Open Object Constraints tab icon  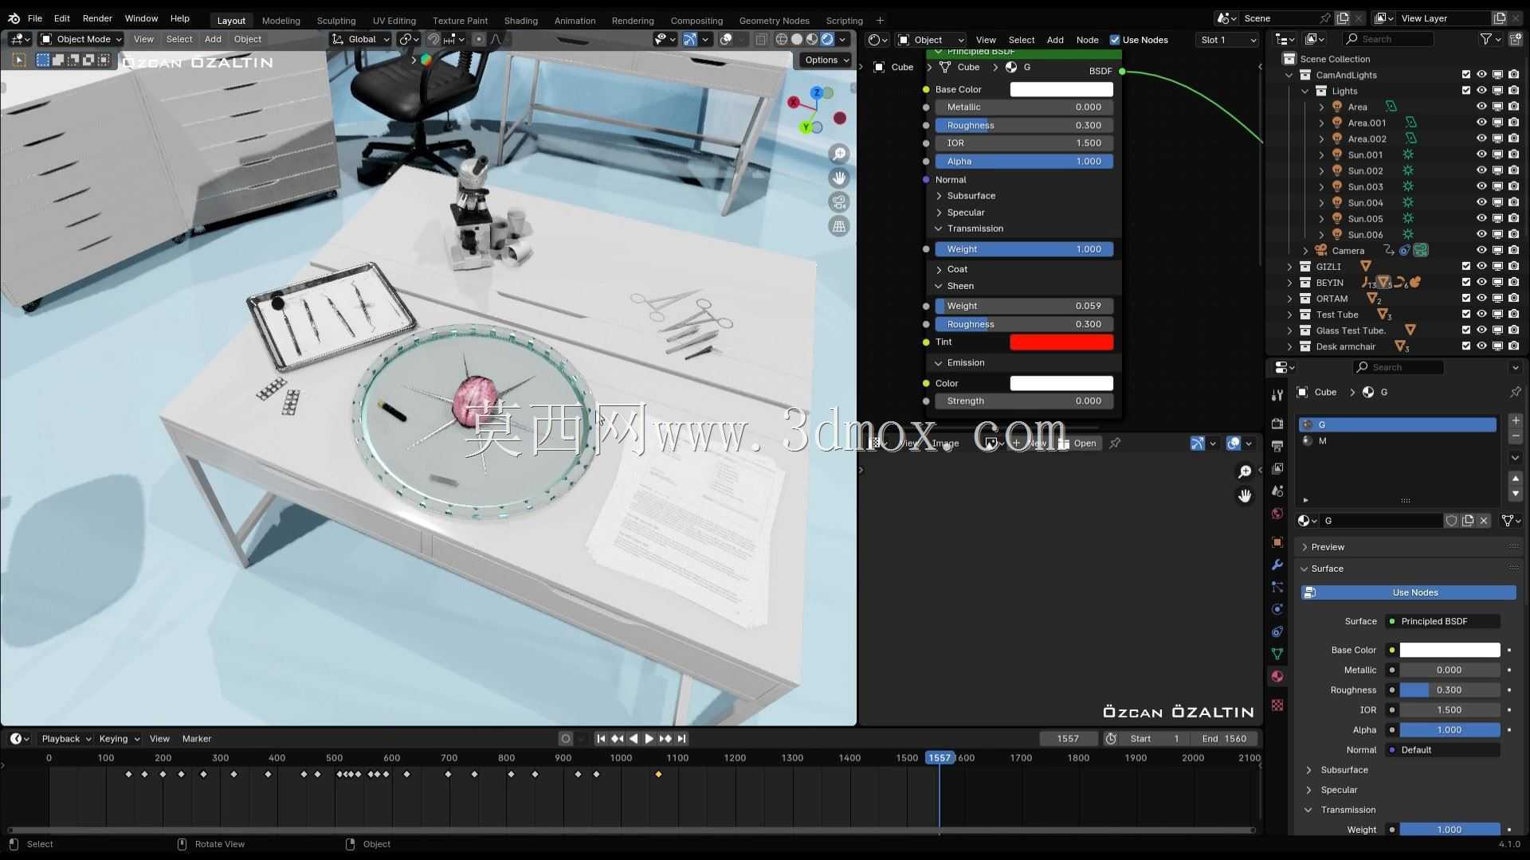point(1277,631)
